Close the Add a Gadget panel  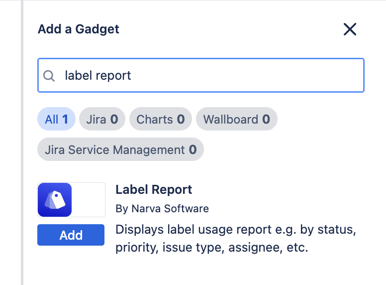click(350, 29)
